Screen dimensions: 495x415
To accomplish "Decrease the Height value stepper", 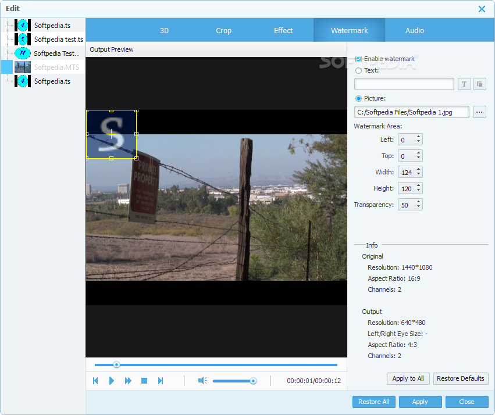I will pos(418,191).
